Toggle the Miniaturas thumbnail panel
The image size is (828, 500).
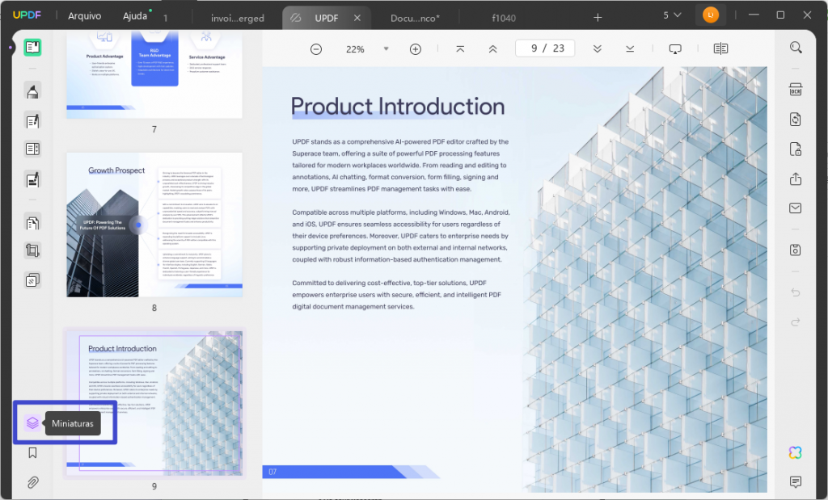tap(32, 423)
